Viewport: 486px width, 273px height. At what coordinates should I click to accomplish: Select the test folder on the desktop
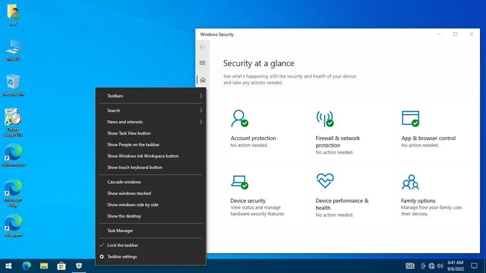[13, 15]
